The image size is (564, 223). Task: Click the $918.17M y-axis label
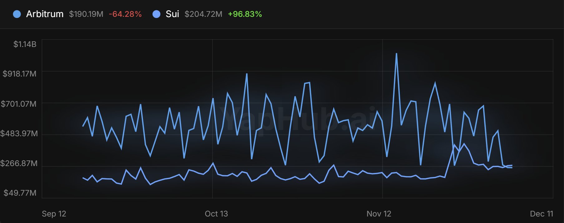pos(19,74)
